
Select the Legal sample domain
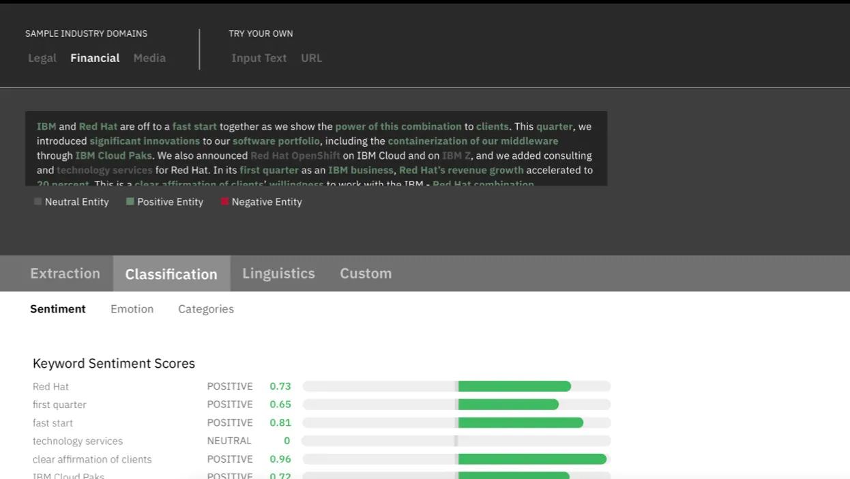[42, 58]
